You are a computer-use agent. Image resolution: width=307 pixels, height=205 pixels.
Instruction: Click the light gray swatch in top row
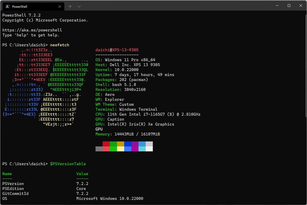(x=149, y=144)
